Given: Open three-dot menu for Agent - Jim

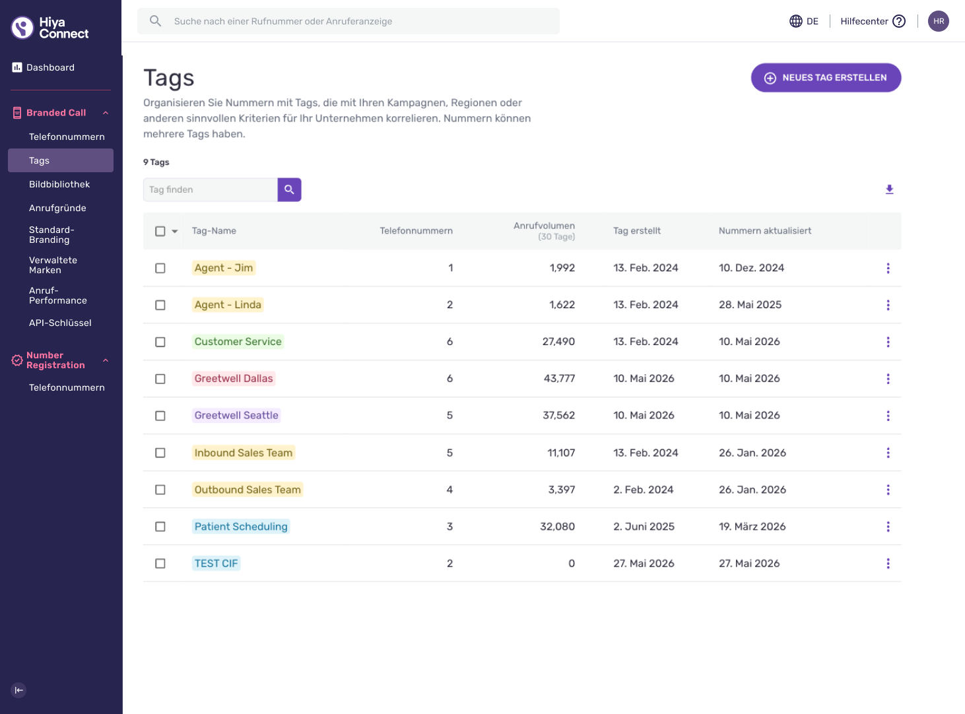Looking at the screenshot, I should [x=888, y=268].
